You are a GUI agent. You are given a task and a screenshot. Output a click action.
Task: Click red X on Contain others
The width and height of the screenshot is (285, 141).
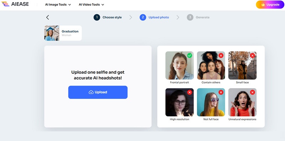coord(221,55)
